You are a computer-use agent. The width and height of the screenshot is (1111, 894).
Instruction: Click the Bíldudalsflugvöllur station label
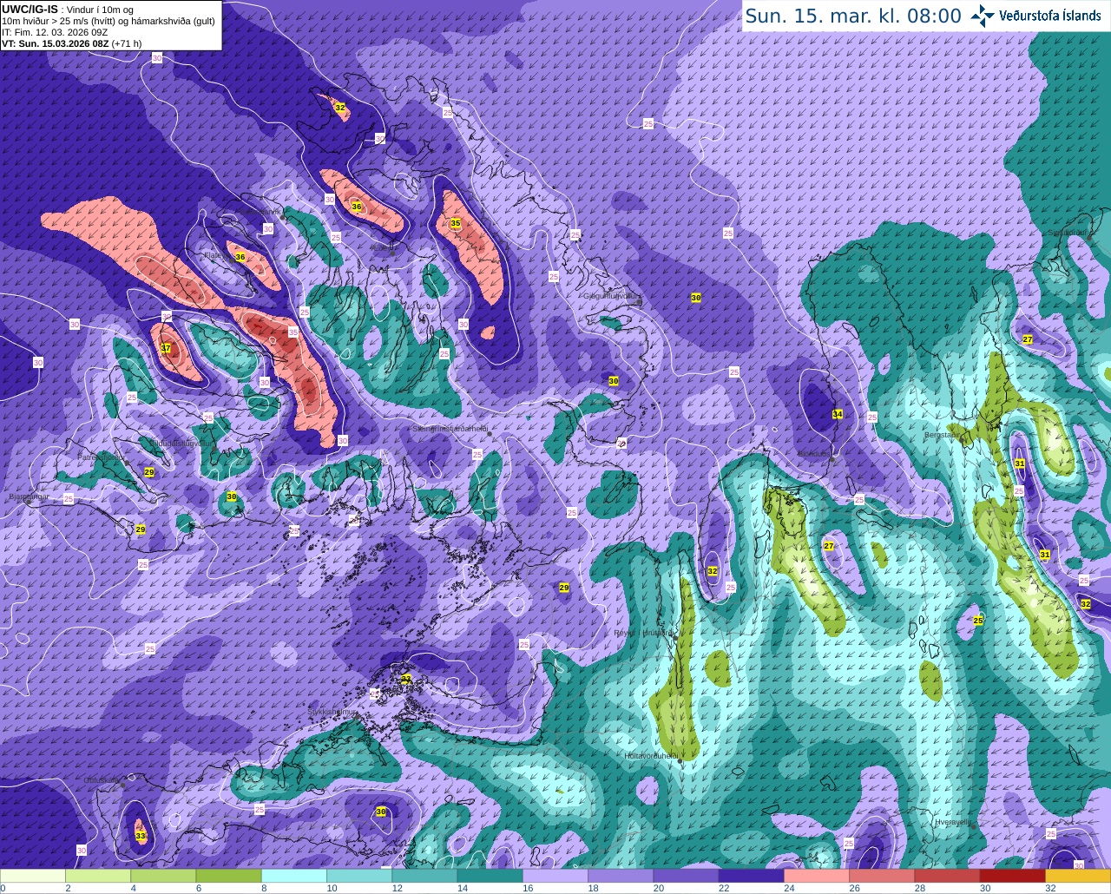point(181,443)
